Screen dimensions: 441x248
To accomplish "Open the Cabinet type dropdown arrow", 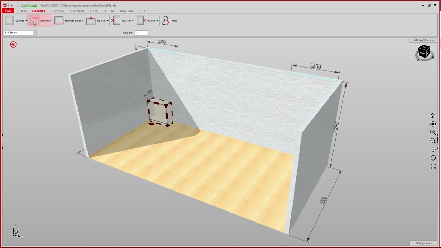I will [26, 21].
